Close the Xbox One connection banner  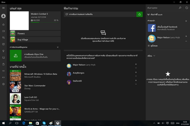point(58,47)
